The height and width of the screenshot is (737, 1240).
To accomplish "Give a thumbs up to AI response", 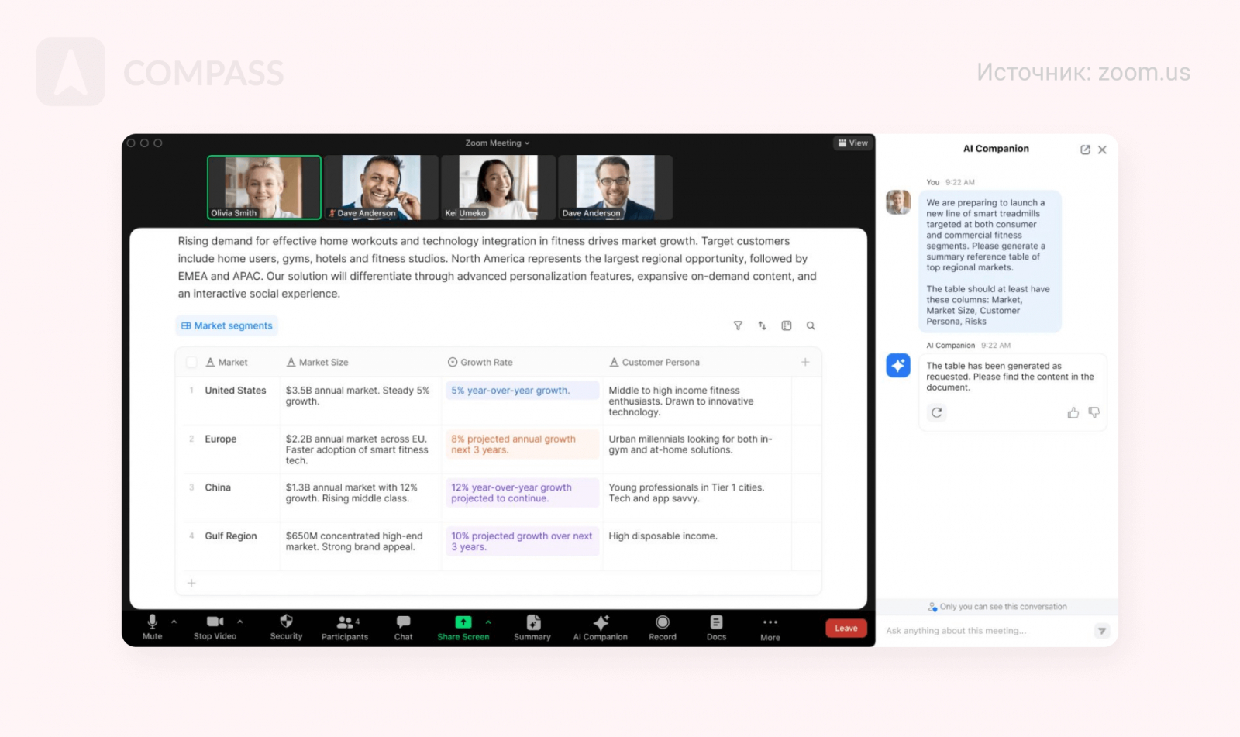I will (1073, 412).
